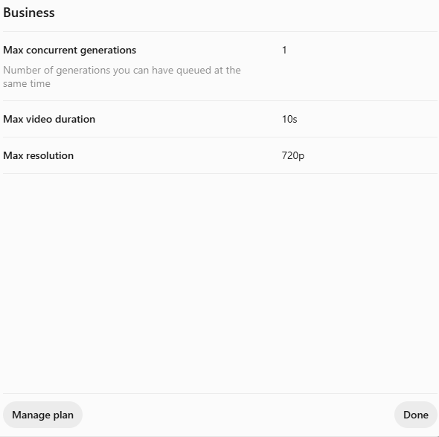Viewport: 439px width, 437px height.
Task: Click the word generations in bold label
Action: click(108, 51)
